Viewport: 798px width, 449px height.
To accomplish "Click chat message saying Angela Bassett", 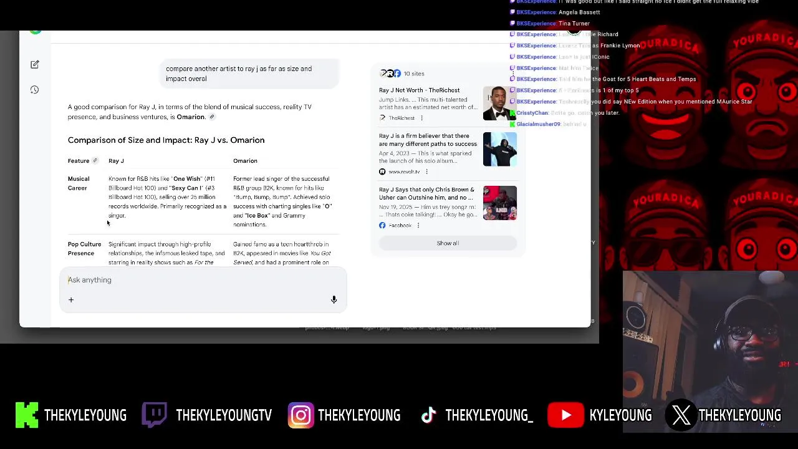I will (x=579, y=12).
